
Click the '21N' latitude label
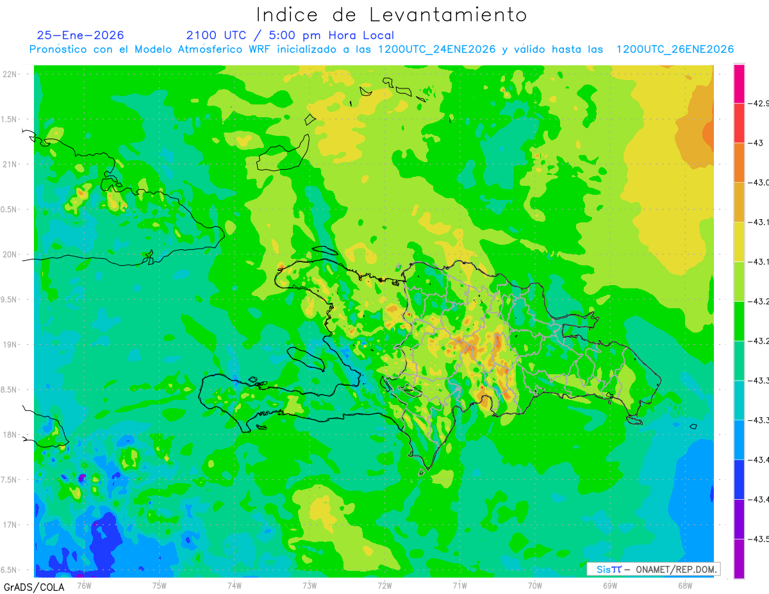10,165
